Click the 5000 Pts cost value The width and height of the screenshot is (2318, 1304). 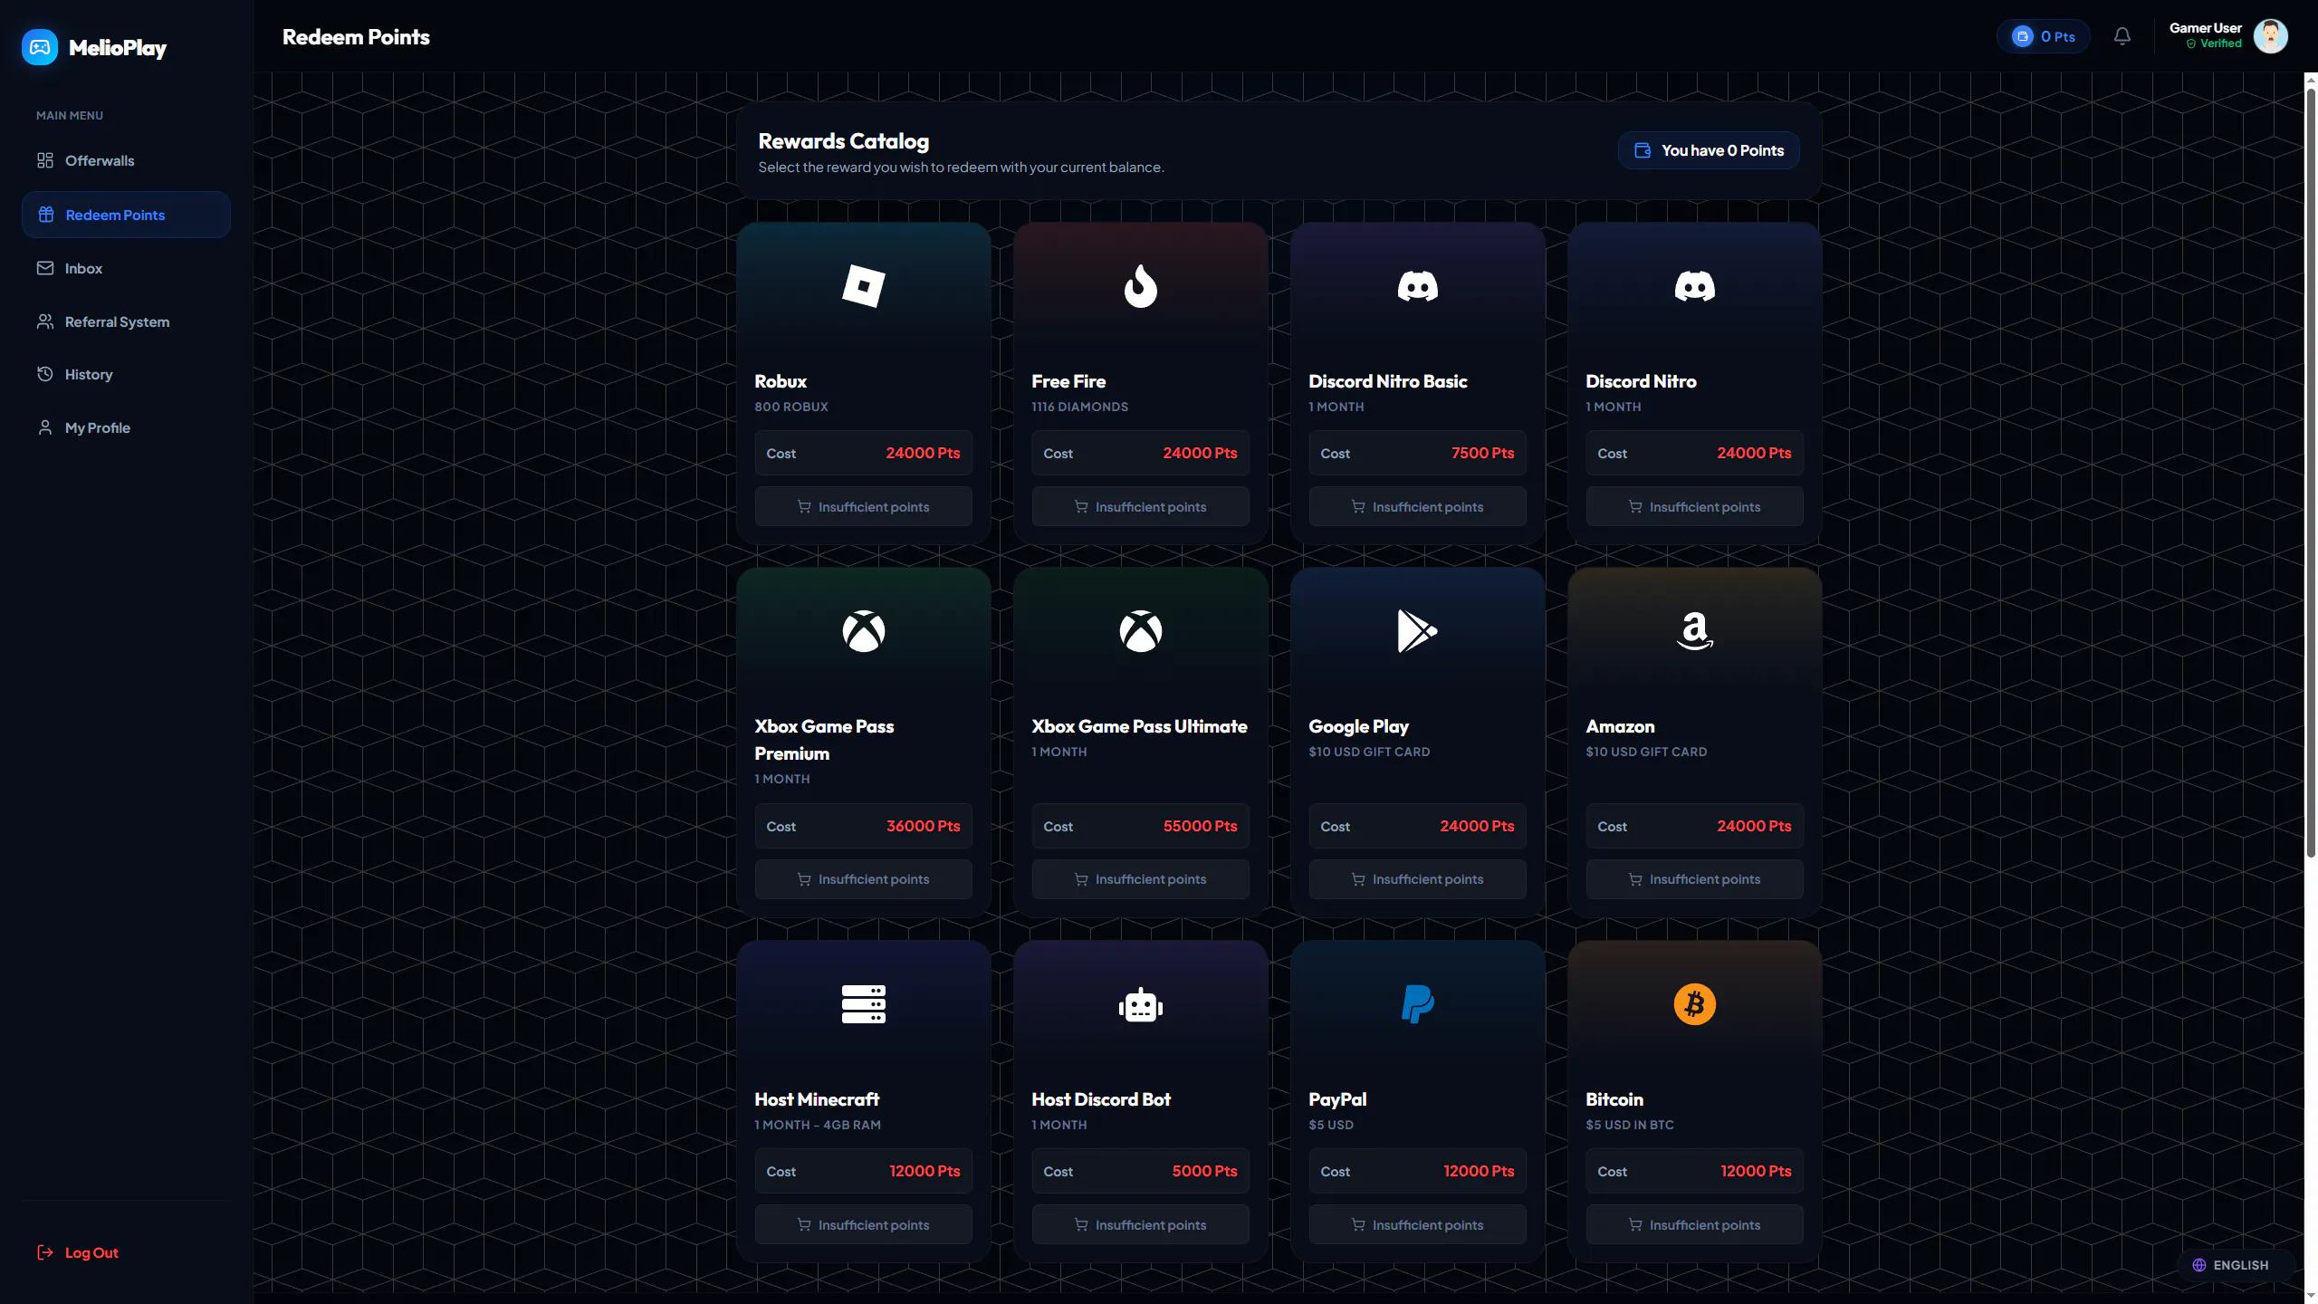pyautogui.click(x=1204, y=1171)
